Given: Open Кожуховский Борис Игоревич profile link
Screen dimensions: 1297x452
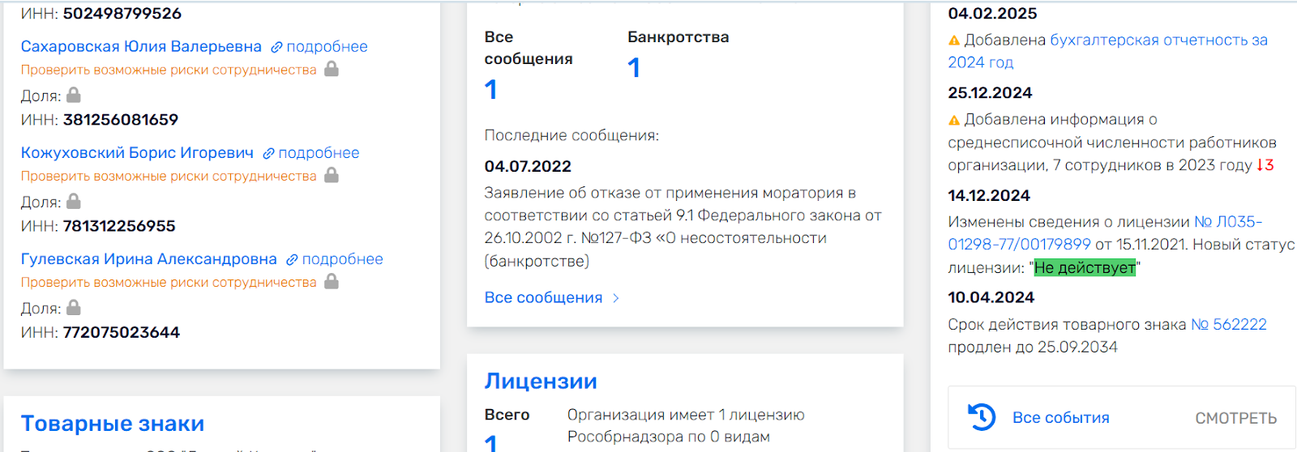Looking at the screenshot, I should point(137,152).
